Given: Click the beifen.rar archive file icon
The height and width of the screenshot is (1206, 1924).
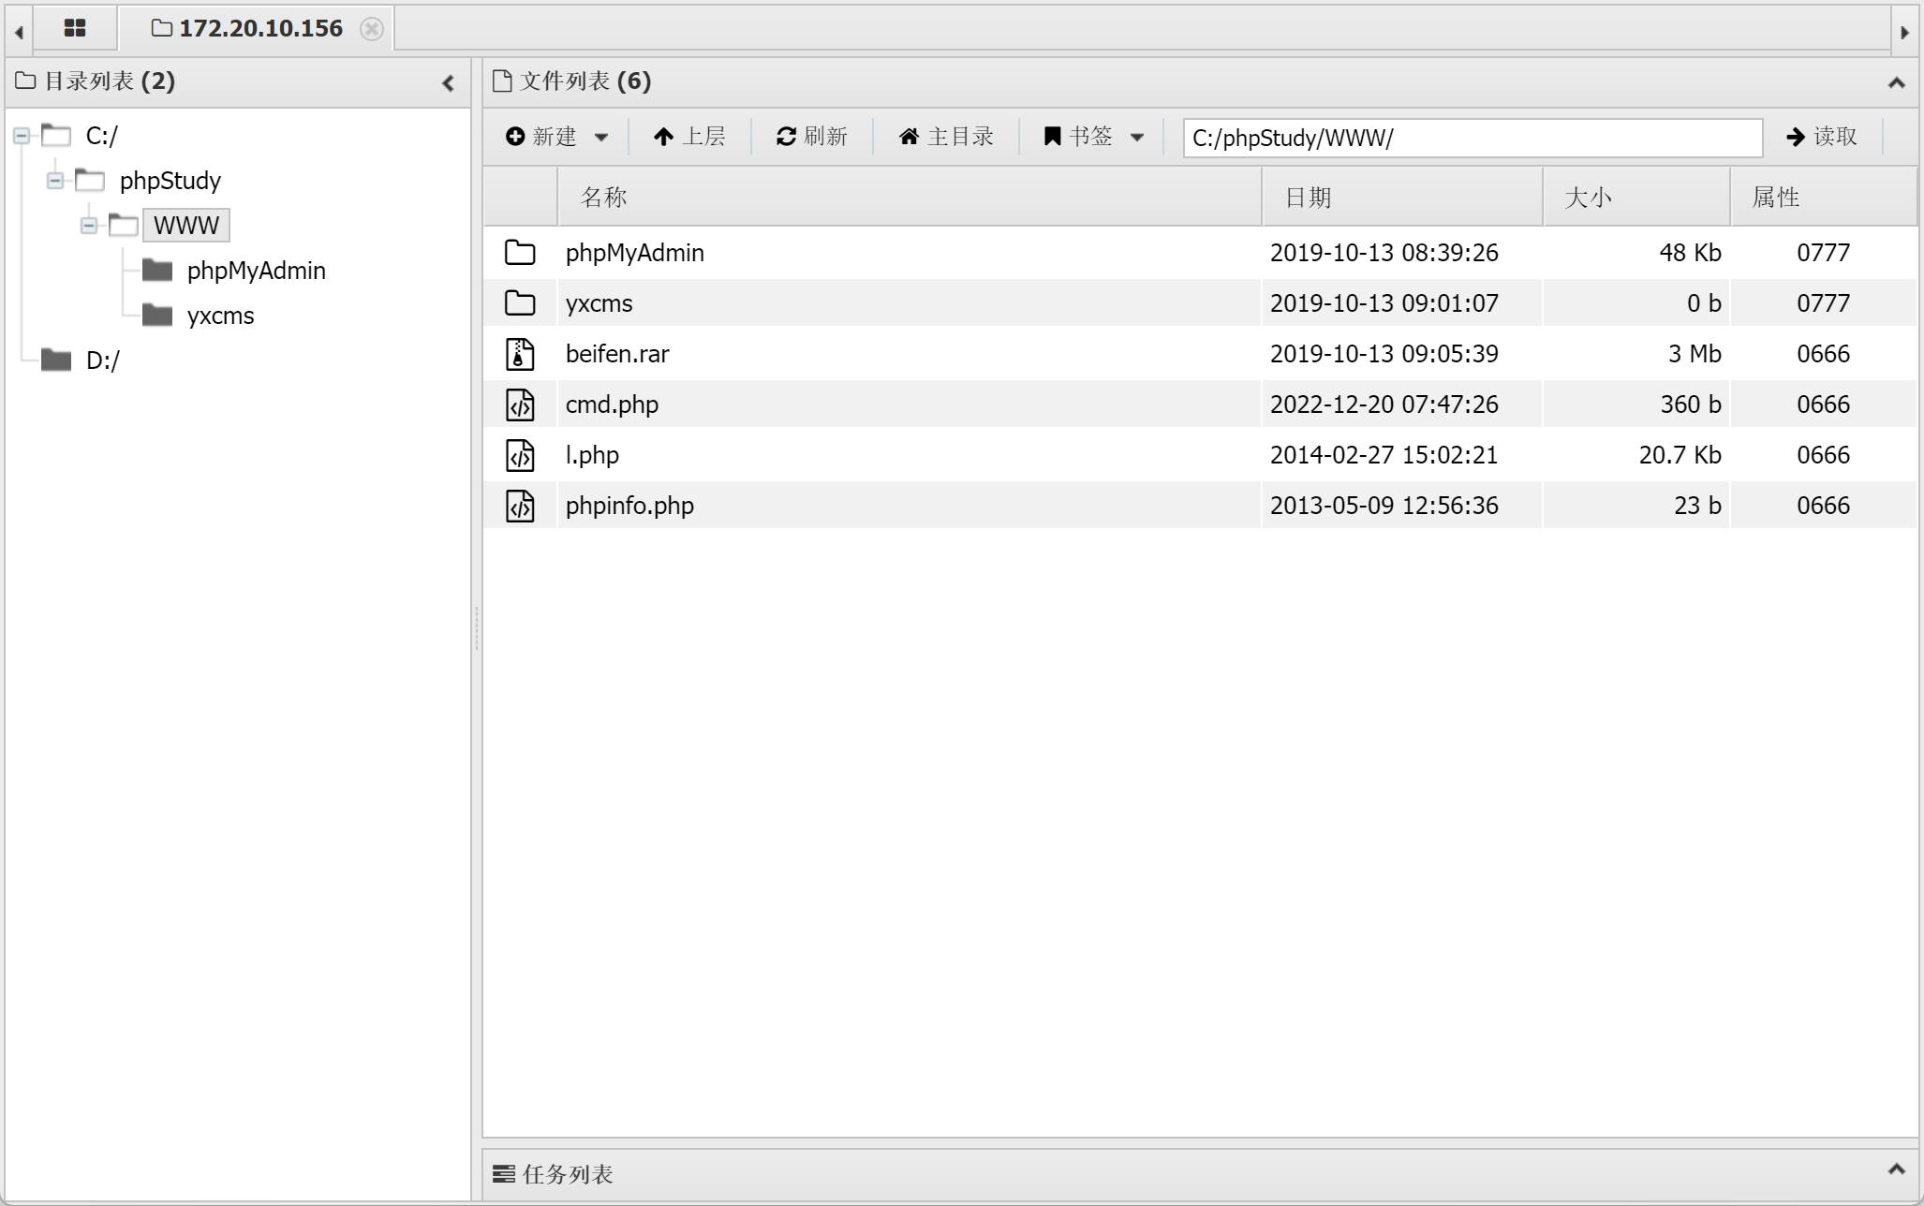Looking at the screenshot, I should 520,354.
